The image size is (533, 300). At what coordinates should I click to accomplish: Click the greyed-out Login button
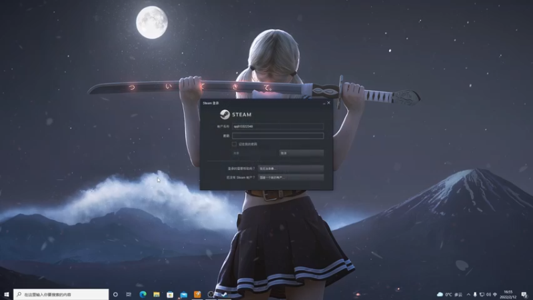point(255,153)
